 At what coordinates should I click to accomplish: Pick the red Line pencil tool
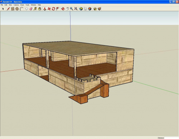pyautogui.click(x=8, y=9)
